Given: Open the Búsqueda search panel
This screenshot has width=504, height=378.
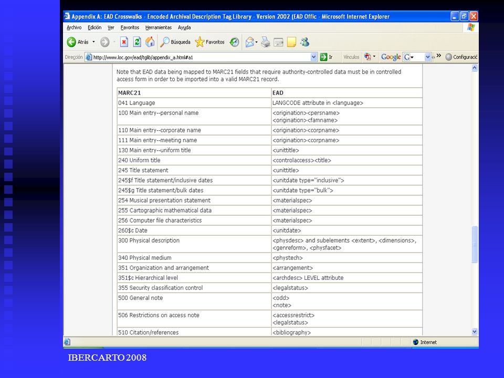Looking at the screenshot, I should [175, 42].
